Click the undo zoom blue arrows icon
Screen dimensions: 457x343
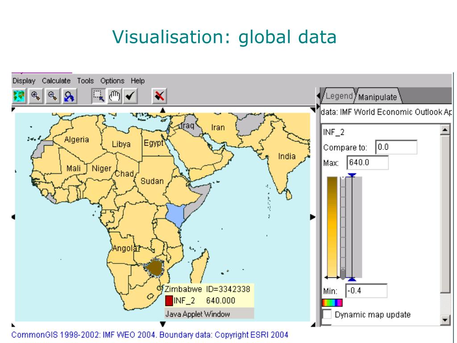tap(69, 96)
